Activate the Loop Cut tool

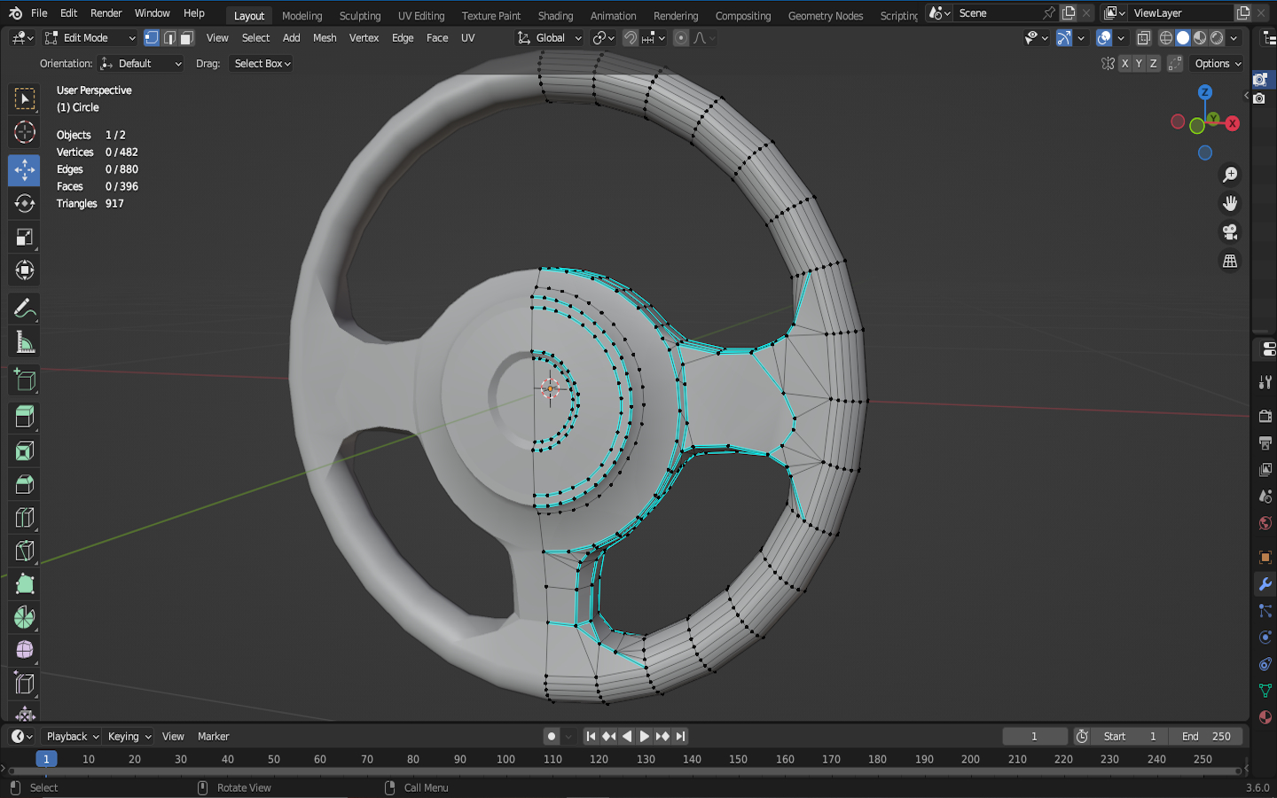24,518
